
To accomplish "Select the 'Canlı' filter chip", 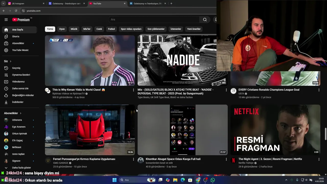I will 99,29.
